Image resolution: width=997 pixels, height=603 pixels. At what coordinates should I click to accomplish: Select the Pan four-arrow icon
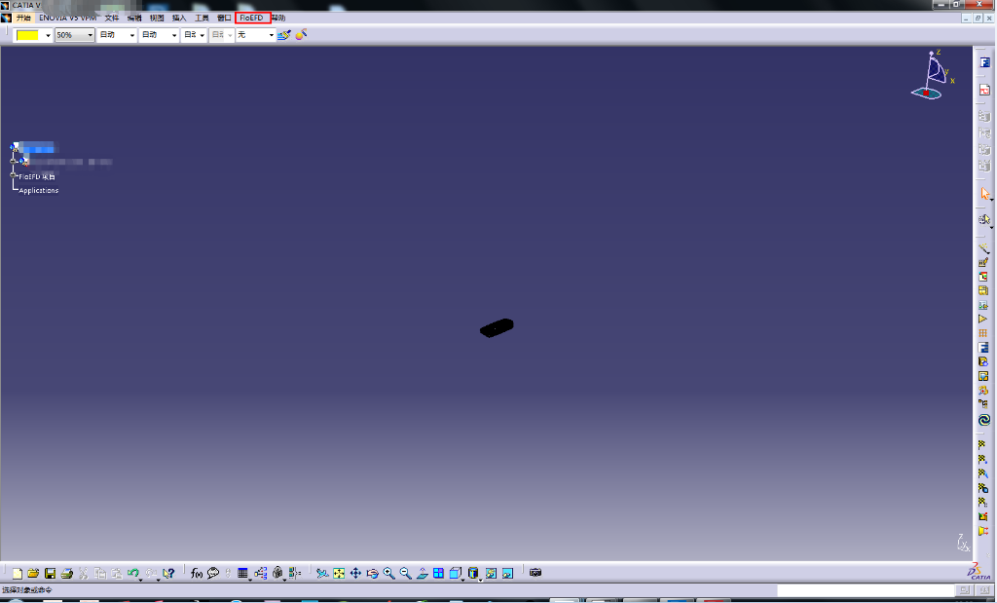[x=355, y=573]
